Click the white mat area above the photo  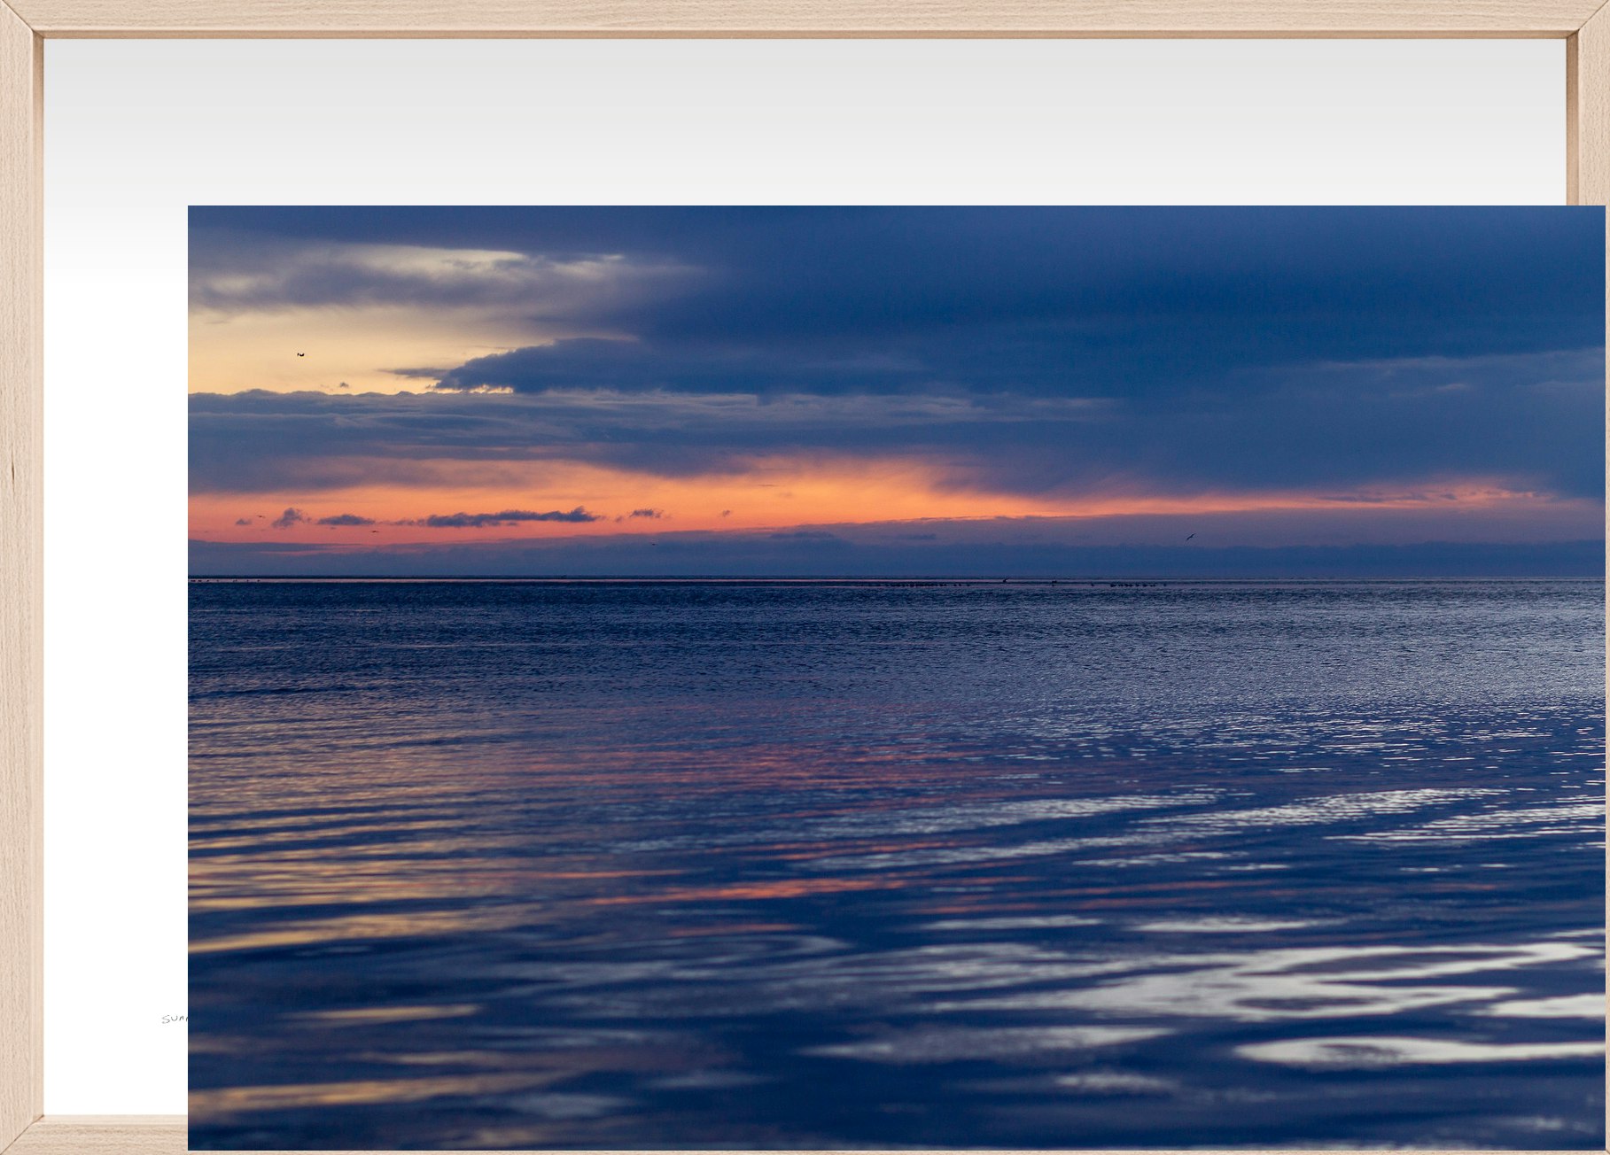pos(797,124)
